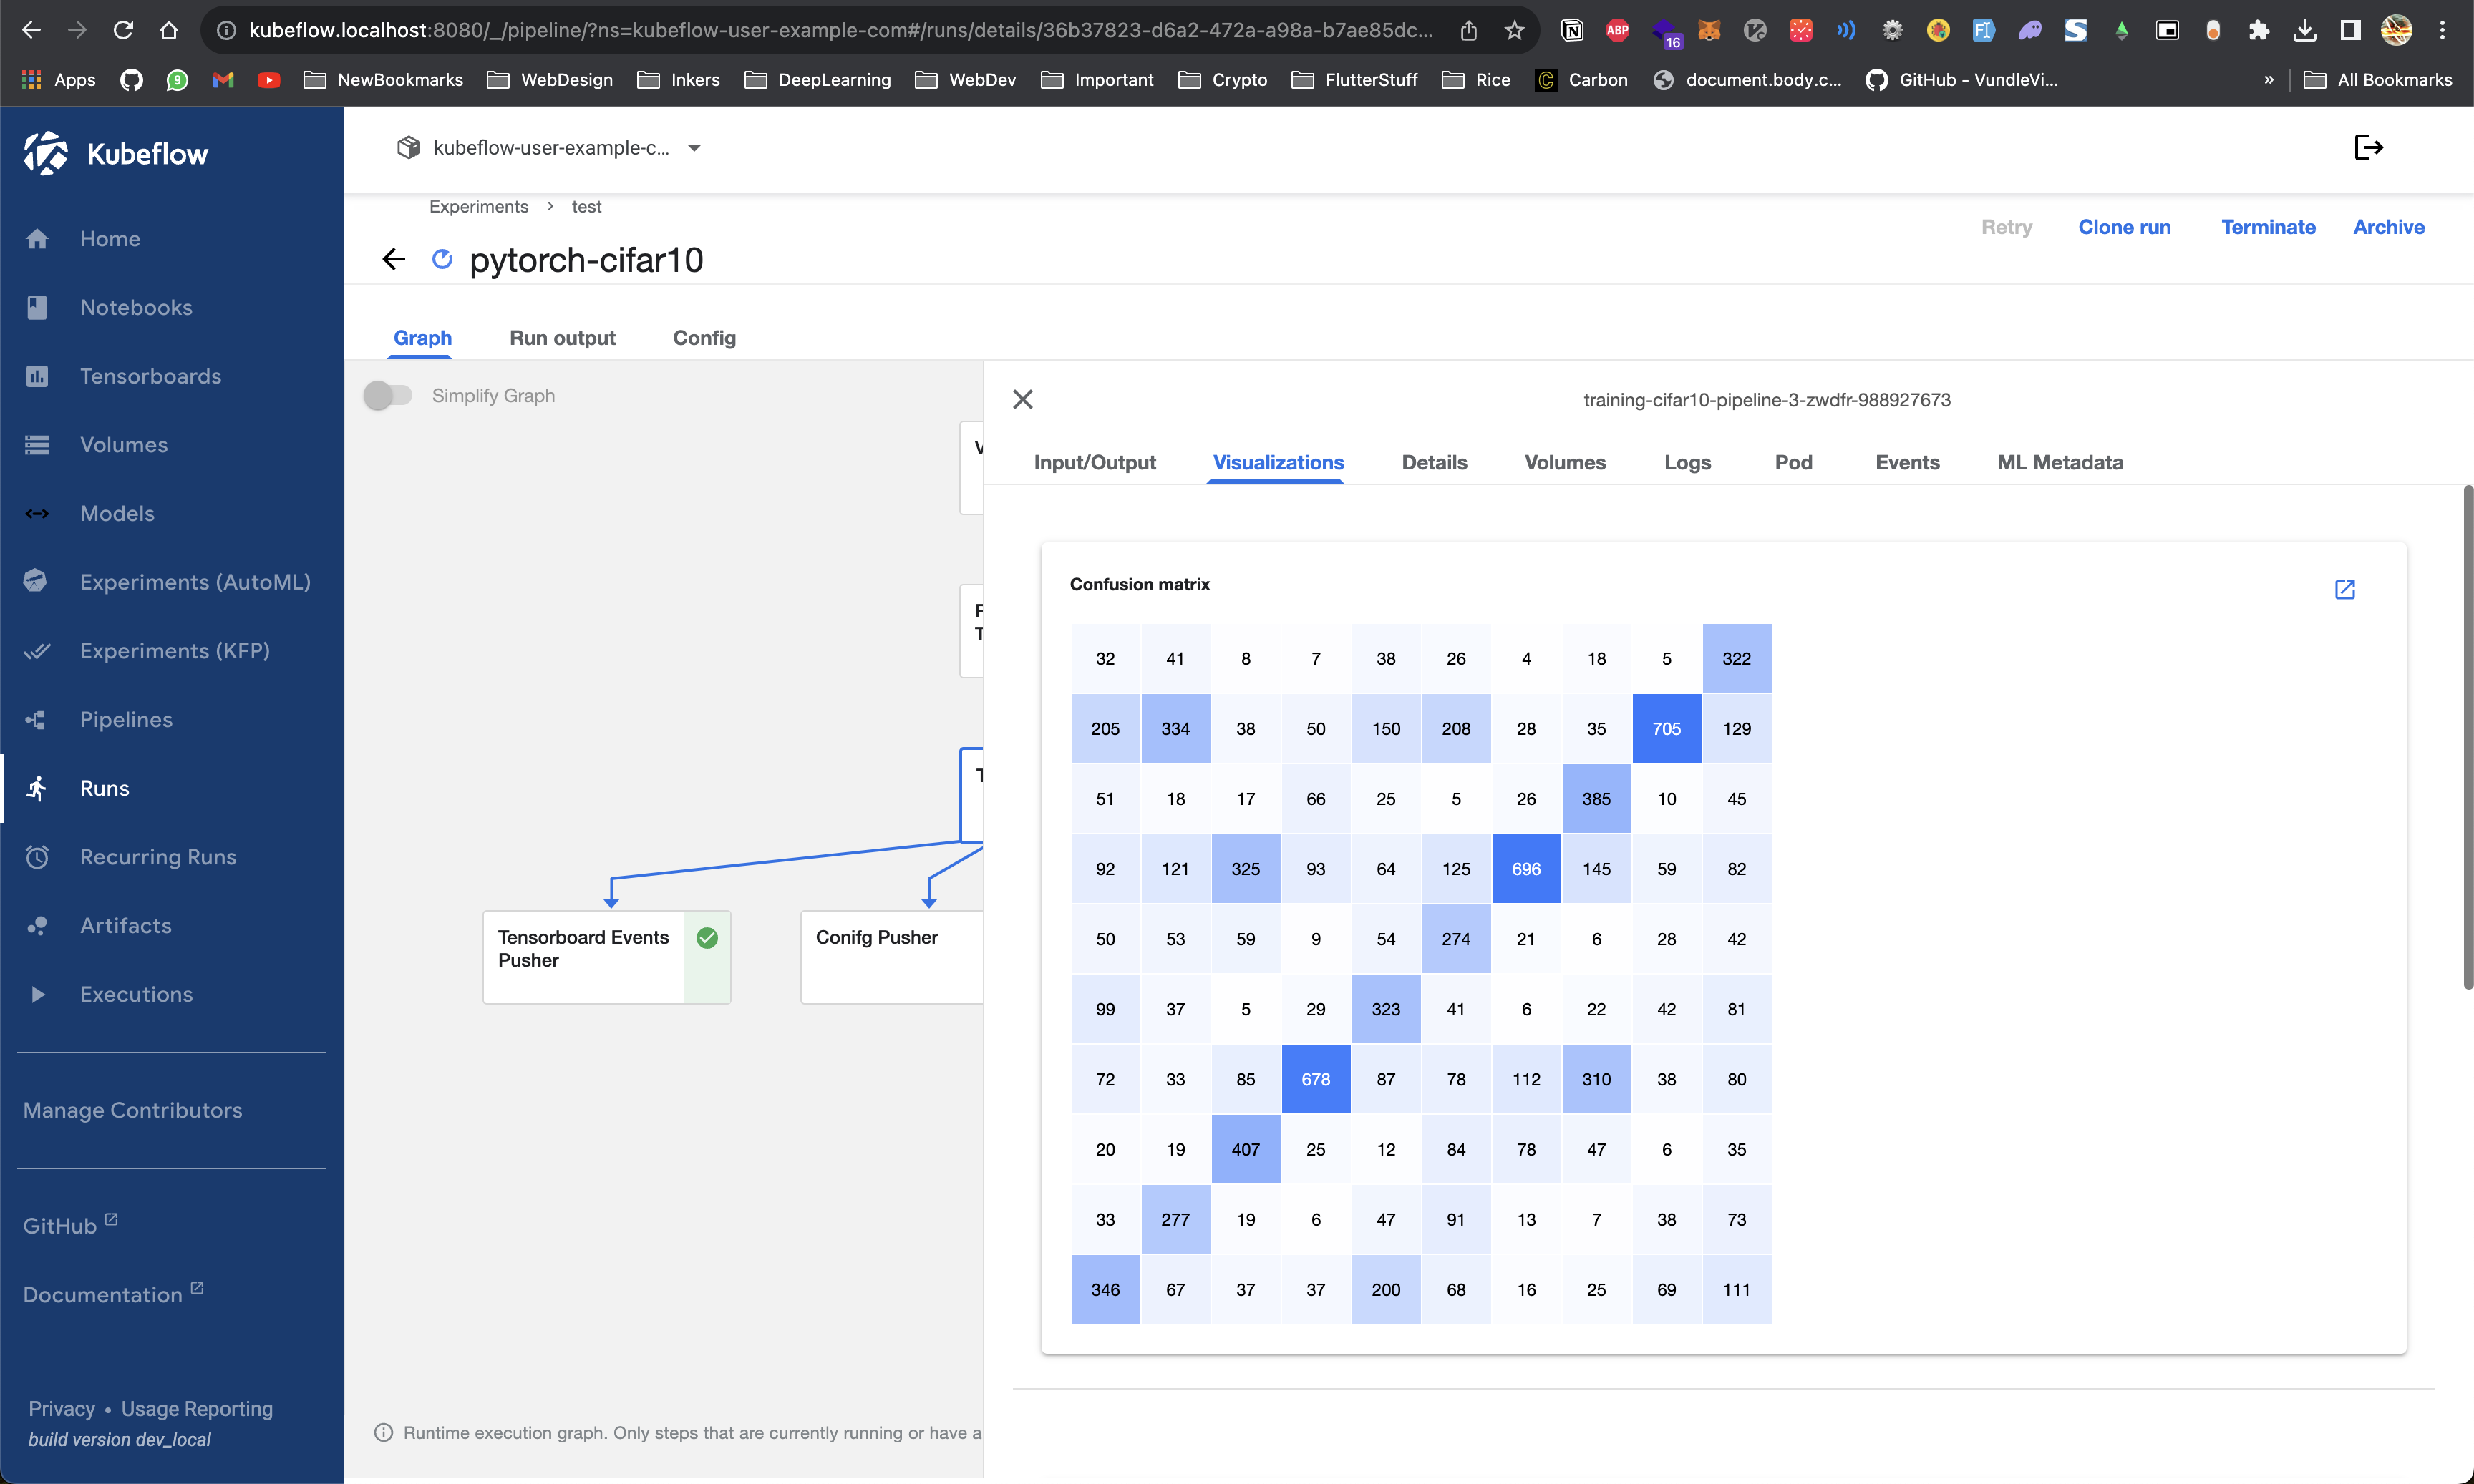Click the Terminate button
This screenshot has height=1484, width=2474.
(x=2268, y=227)
